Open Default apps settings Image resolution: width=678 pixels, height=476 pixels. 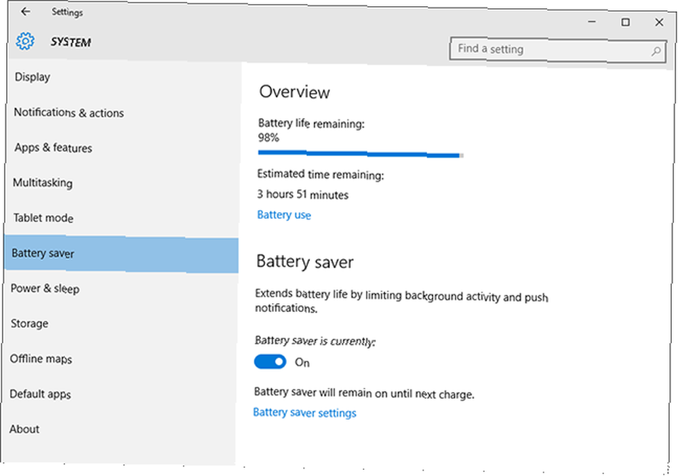click(40, 394)
